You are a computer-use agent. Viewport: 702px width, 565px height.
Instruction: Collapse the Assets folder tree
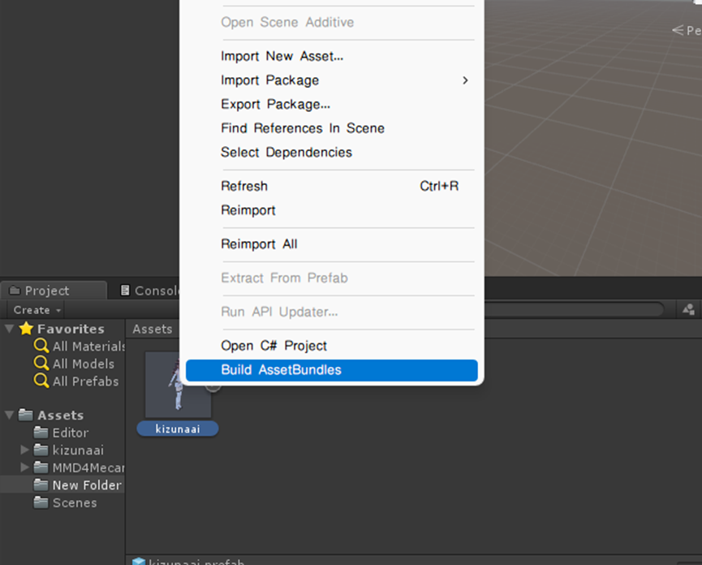10,415
